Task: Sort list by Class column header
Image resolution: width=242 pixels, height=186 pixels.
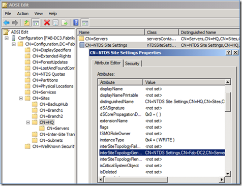Action: click(162, 32)
